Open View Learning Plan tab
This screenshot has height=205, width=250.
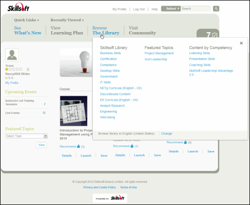tap(67, 31)
